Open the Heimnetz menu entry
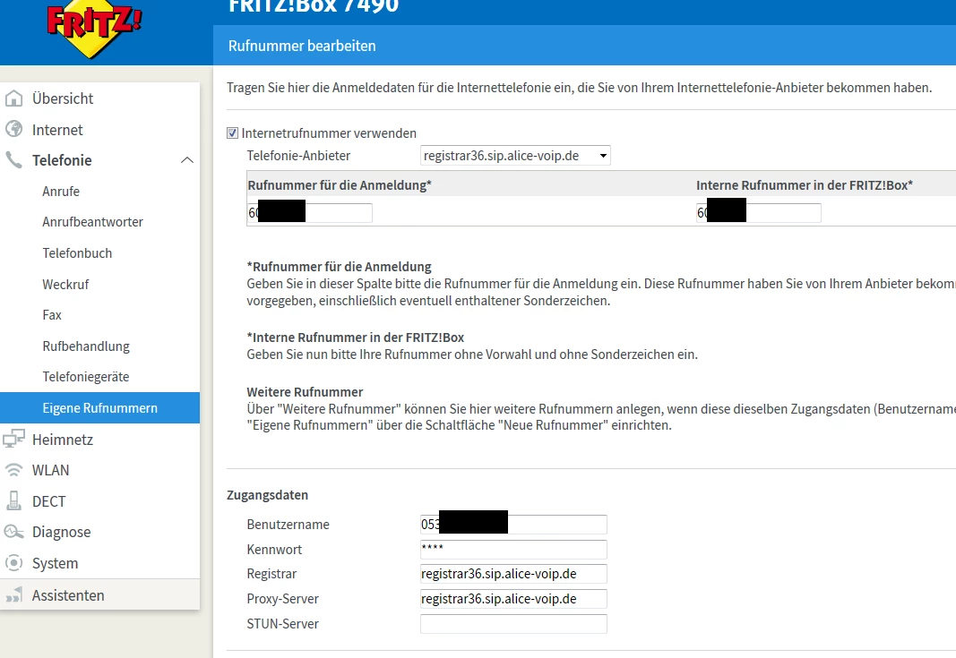The height and width of the screenshot is (658, 956). (x=63, y=440)
